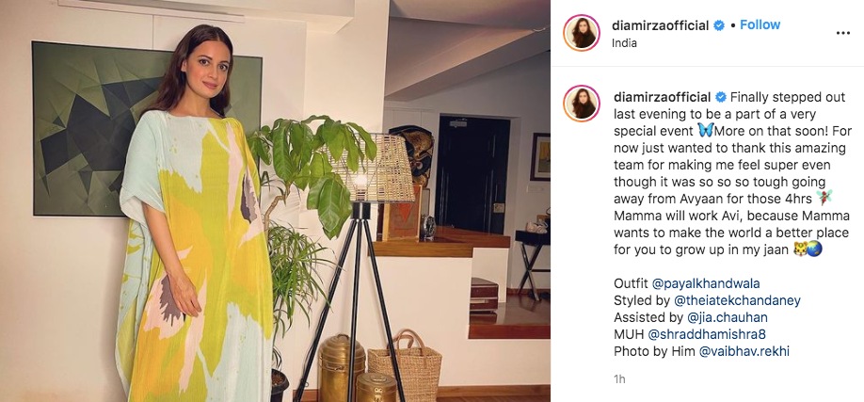Click the butterfly emoji in caption

tap(705, 131)
